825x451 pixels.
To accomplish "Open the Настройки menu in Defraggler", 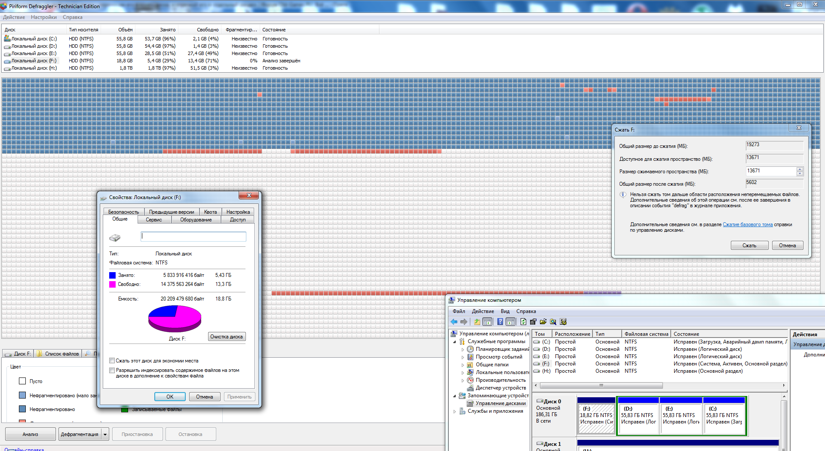I will click(43, 17).
